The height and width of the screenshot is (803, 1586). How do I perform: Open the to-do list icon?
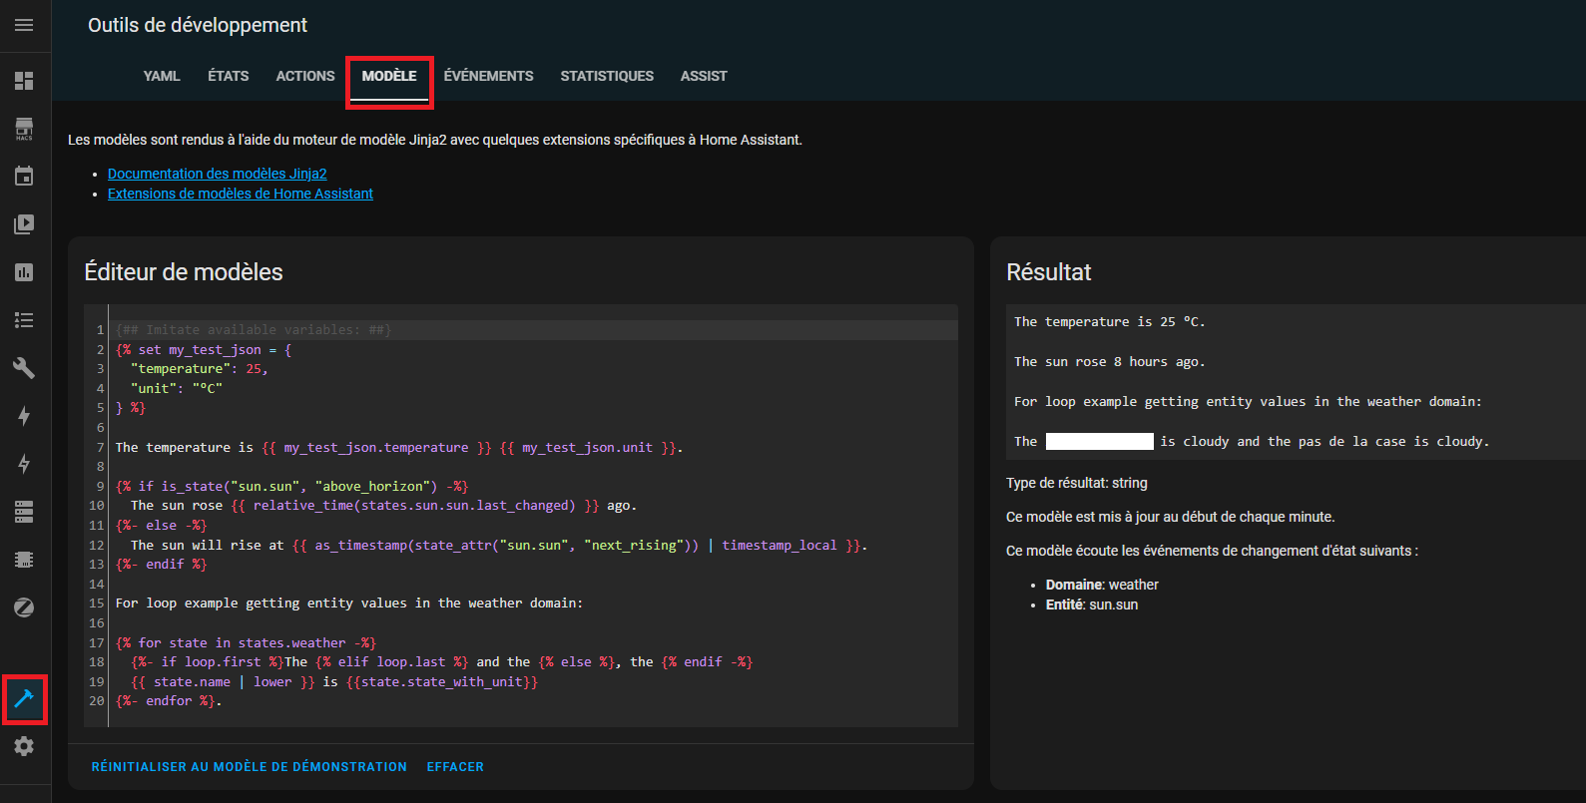[x=24, y=320]
